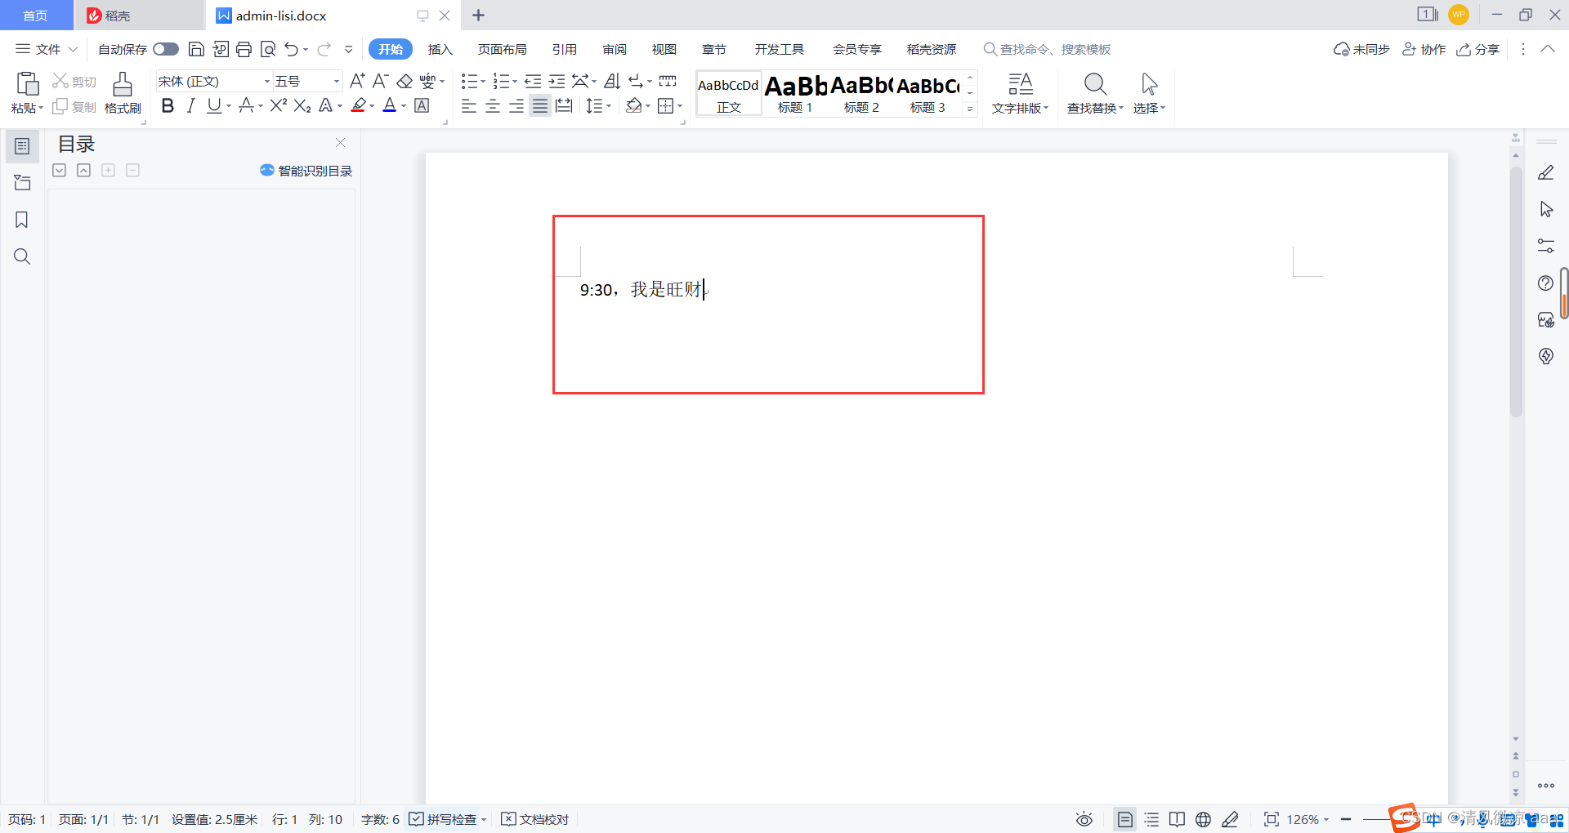Click the Clear Formatting eraser icon
The height and width of the screenshot is (833, 1569).
pos(405,81)
